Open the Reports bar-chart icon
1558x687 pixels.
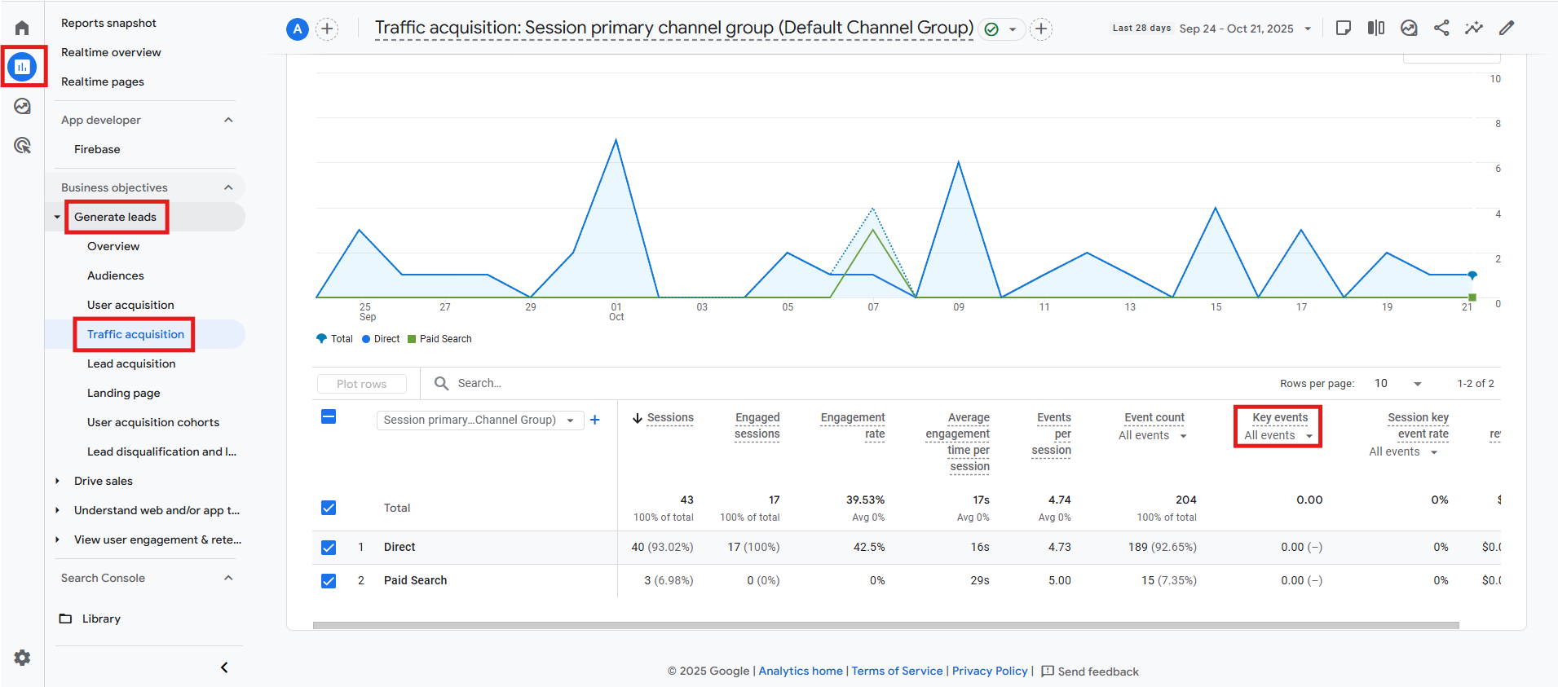tap(22, 67)
